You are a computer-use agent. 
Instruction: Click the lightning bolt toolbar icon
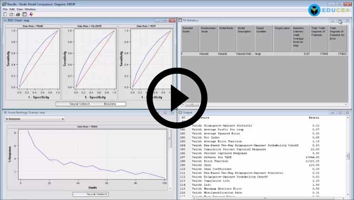click(31, 14)
